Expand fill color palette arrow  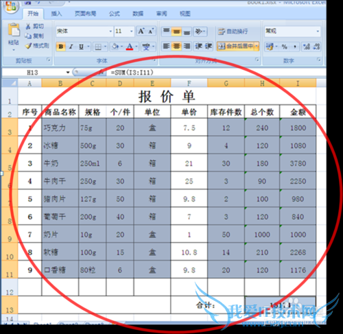point(121,47)
